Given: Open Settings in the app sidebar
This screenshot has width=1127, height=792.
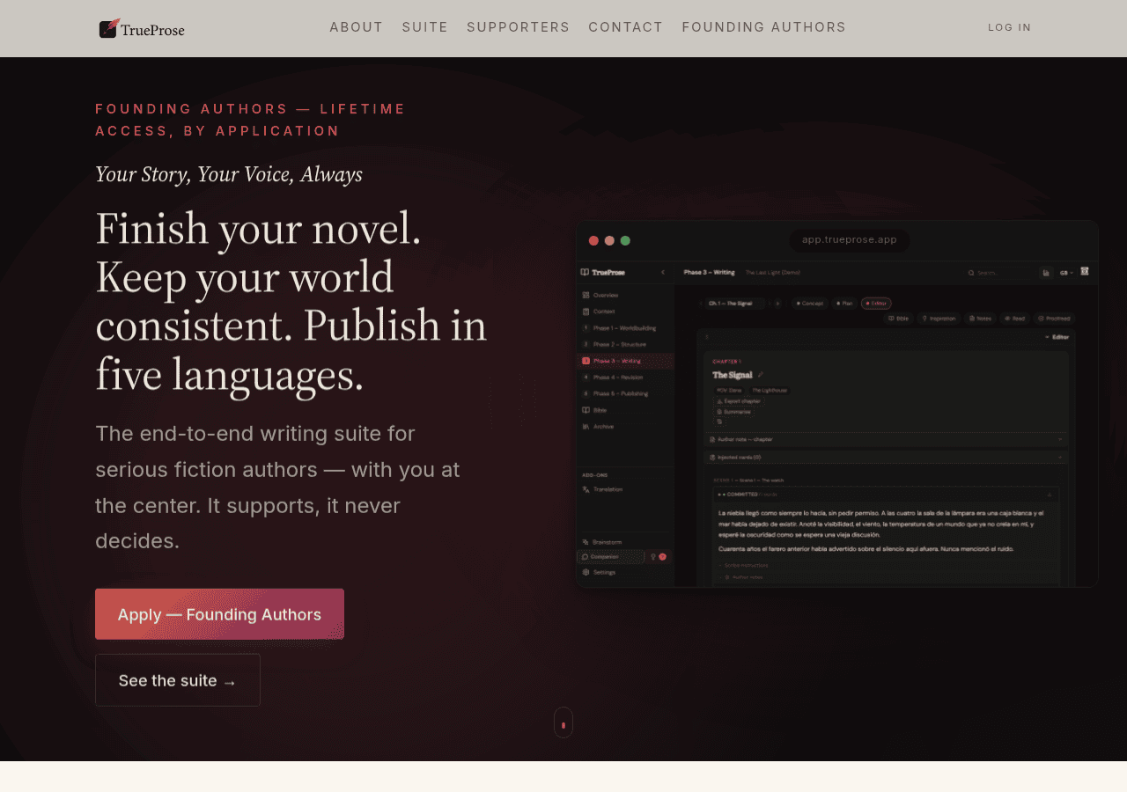Looking at the screenshot, I should pos(623,572).
